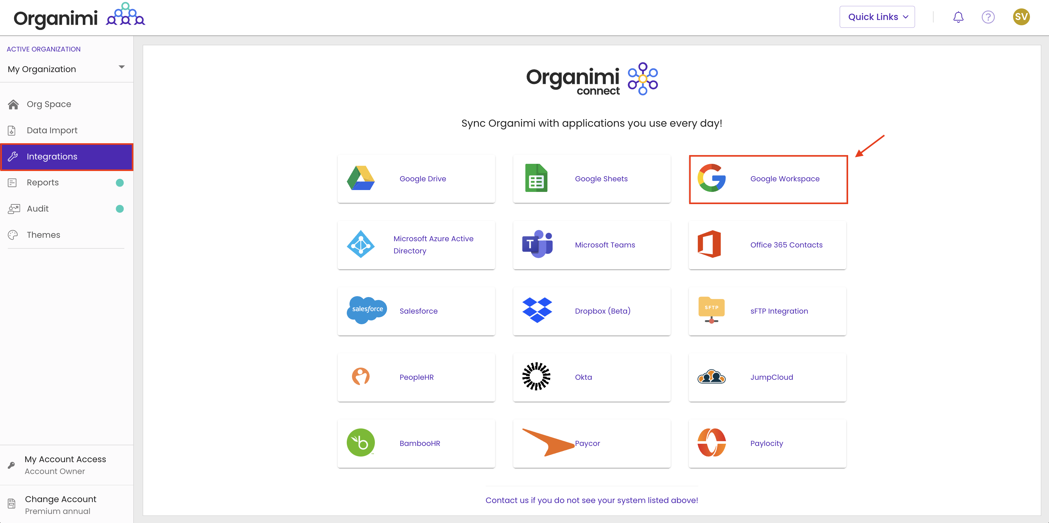
Task: Open Audit in sidebar
Action: click(66, 209)
